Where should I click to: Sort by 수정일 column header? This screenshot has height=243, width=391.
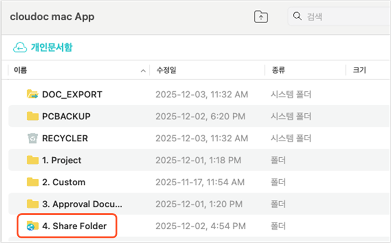(166, 70)
